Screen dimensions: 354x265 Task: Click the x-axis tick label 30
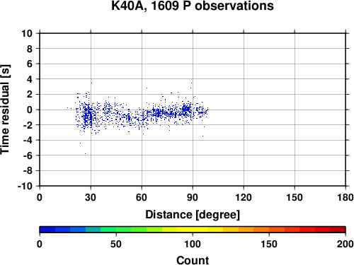[91, 197]
